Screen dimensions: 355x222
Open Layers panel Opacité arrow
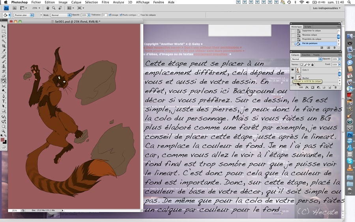tap(339, 59)
